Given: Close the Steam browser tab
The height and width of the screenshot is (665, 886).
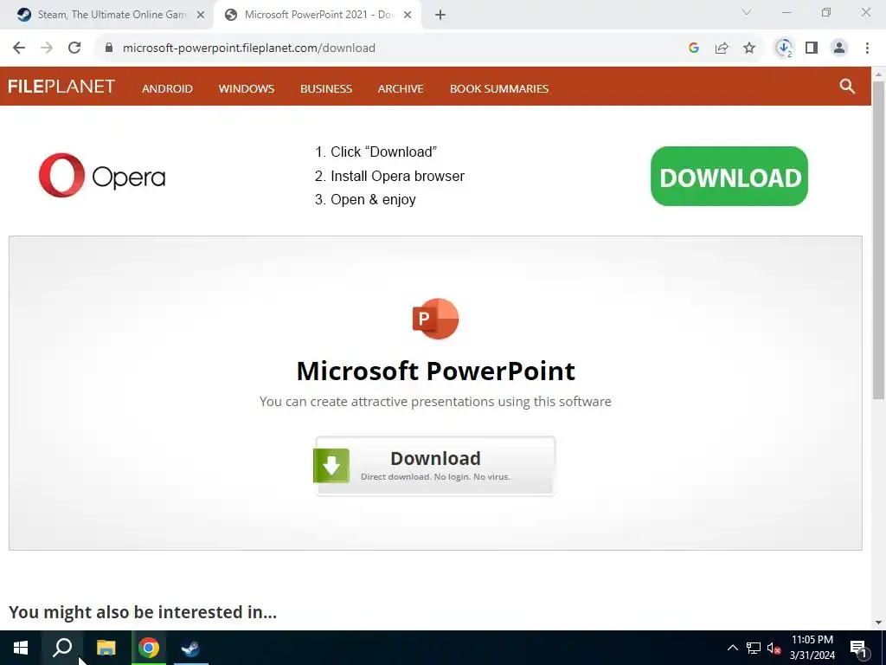Looking at the screenshot, I should pyautogui.click(x=201, y=16).
